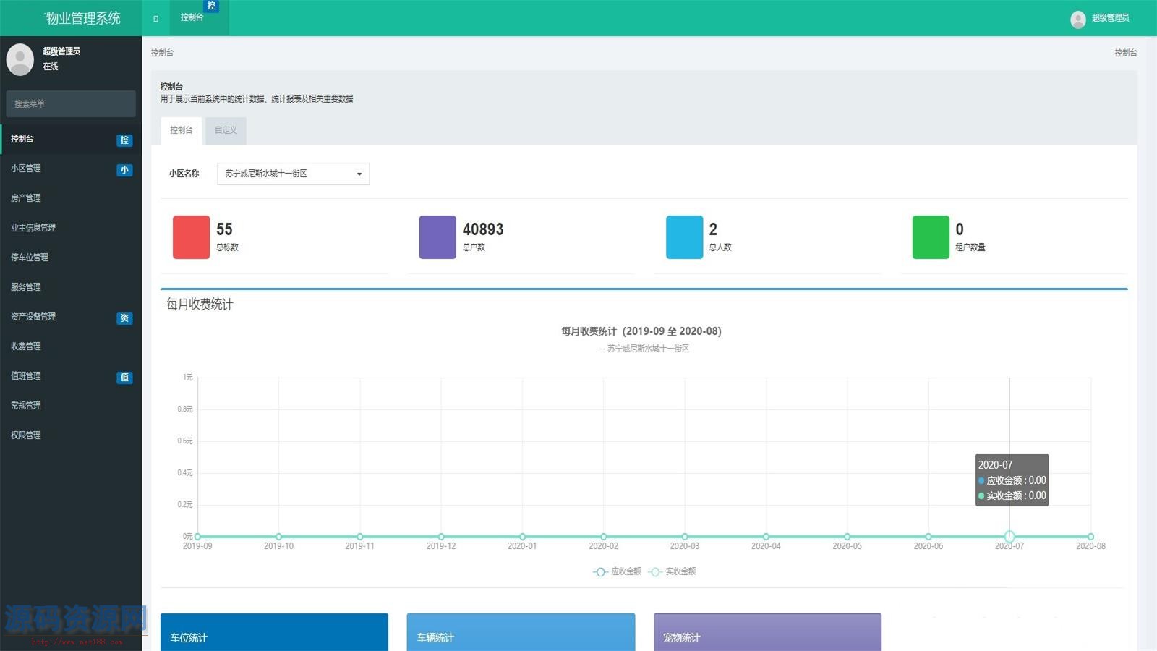Viewport: 1157px width, 651px height.
Task: Click the 2019-09 data point on chart
Action: [x=197, y=537]
